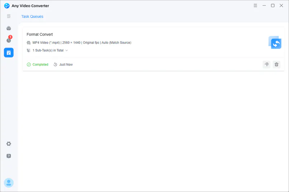Delete the Format Convert task
The image size is (289, 192).
[276, 64]
